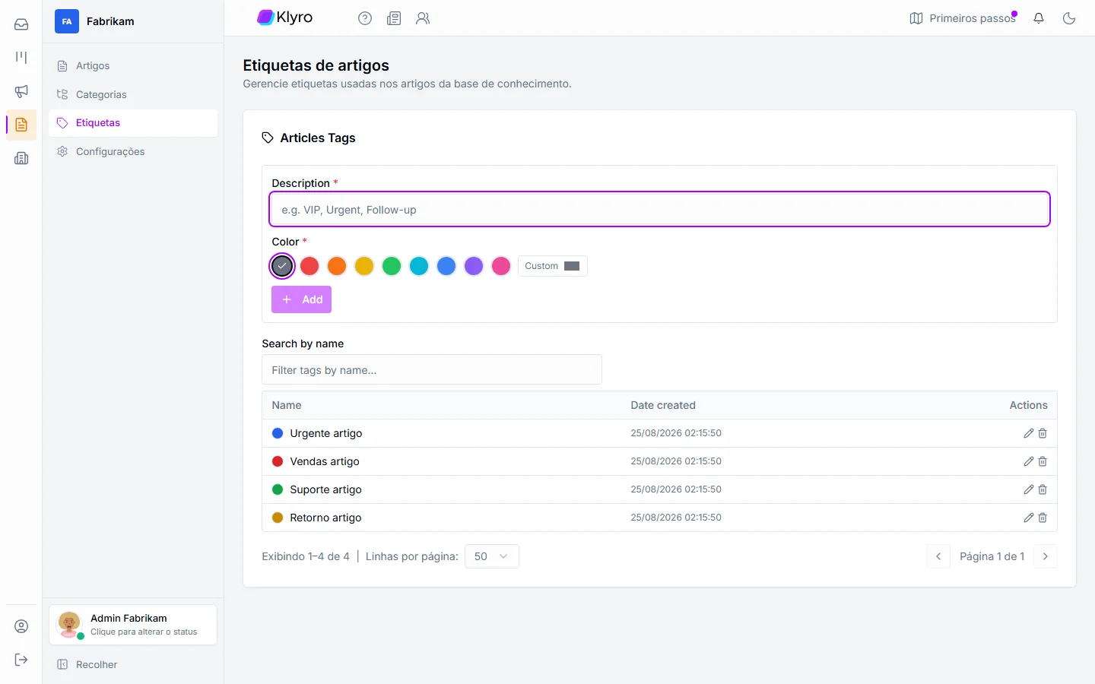Open rows per page dropdown
Screen dimensions: 1095x684
pos(491,556)
